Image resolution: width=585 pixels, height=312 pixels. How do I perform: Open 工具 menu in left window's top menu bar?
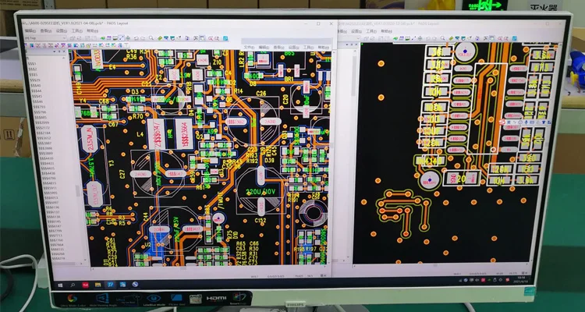pos(77,31)
